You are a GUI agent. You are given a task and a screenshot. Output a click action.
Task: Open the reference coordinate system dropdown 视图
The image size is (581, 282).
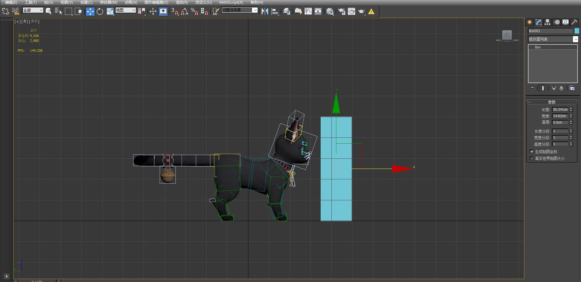[126, 10]
